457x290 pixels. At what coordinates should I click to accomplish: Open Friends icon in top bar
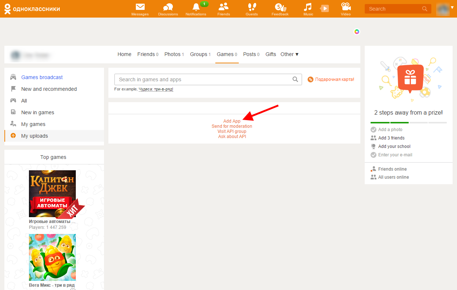tap(223, 7)
